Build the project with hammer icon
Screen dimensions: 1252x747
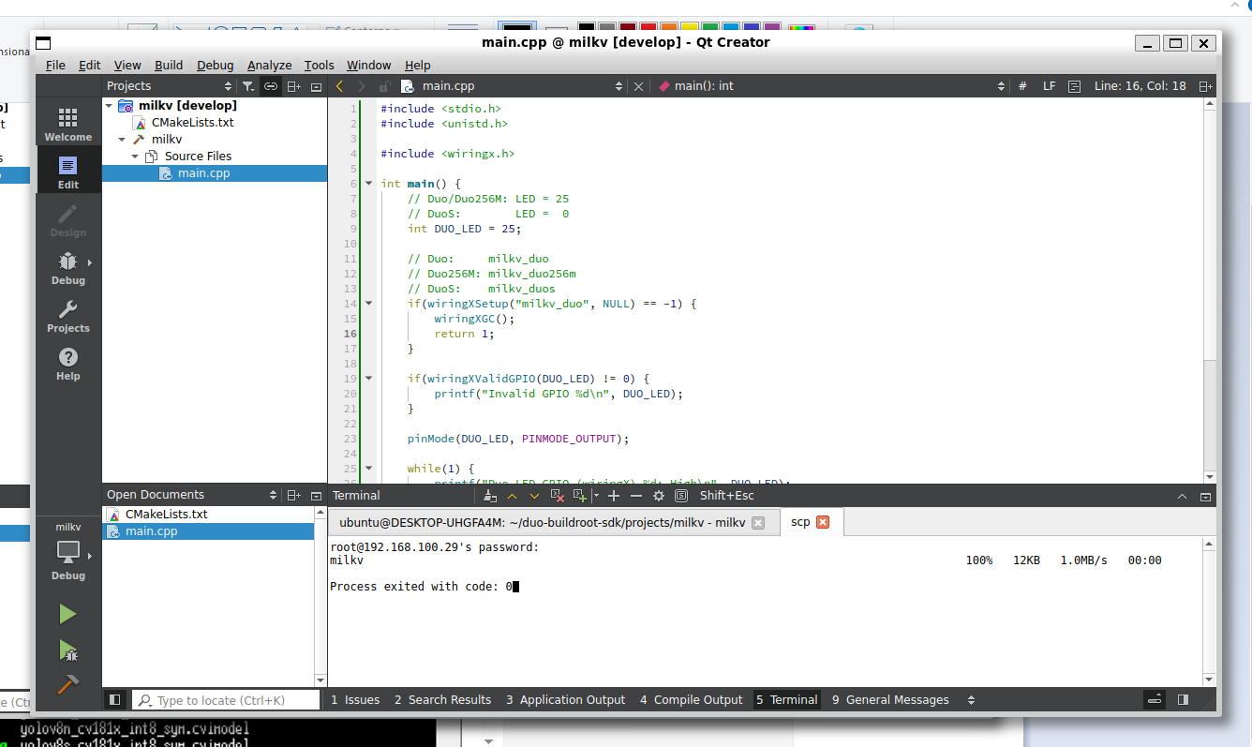click(67, 684)
